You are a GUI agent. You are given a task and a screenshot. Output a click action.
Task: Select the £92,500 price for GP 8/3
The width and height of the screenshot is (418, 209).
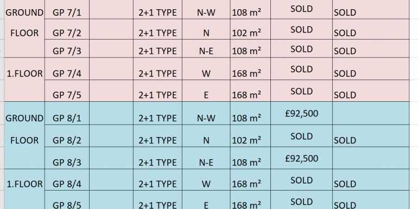[301, 158]
